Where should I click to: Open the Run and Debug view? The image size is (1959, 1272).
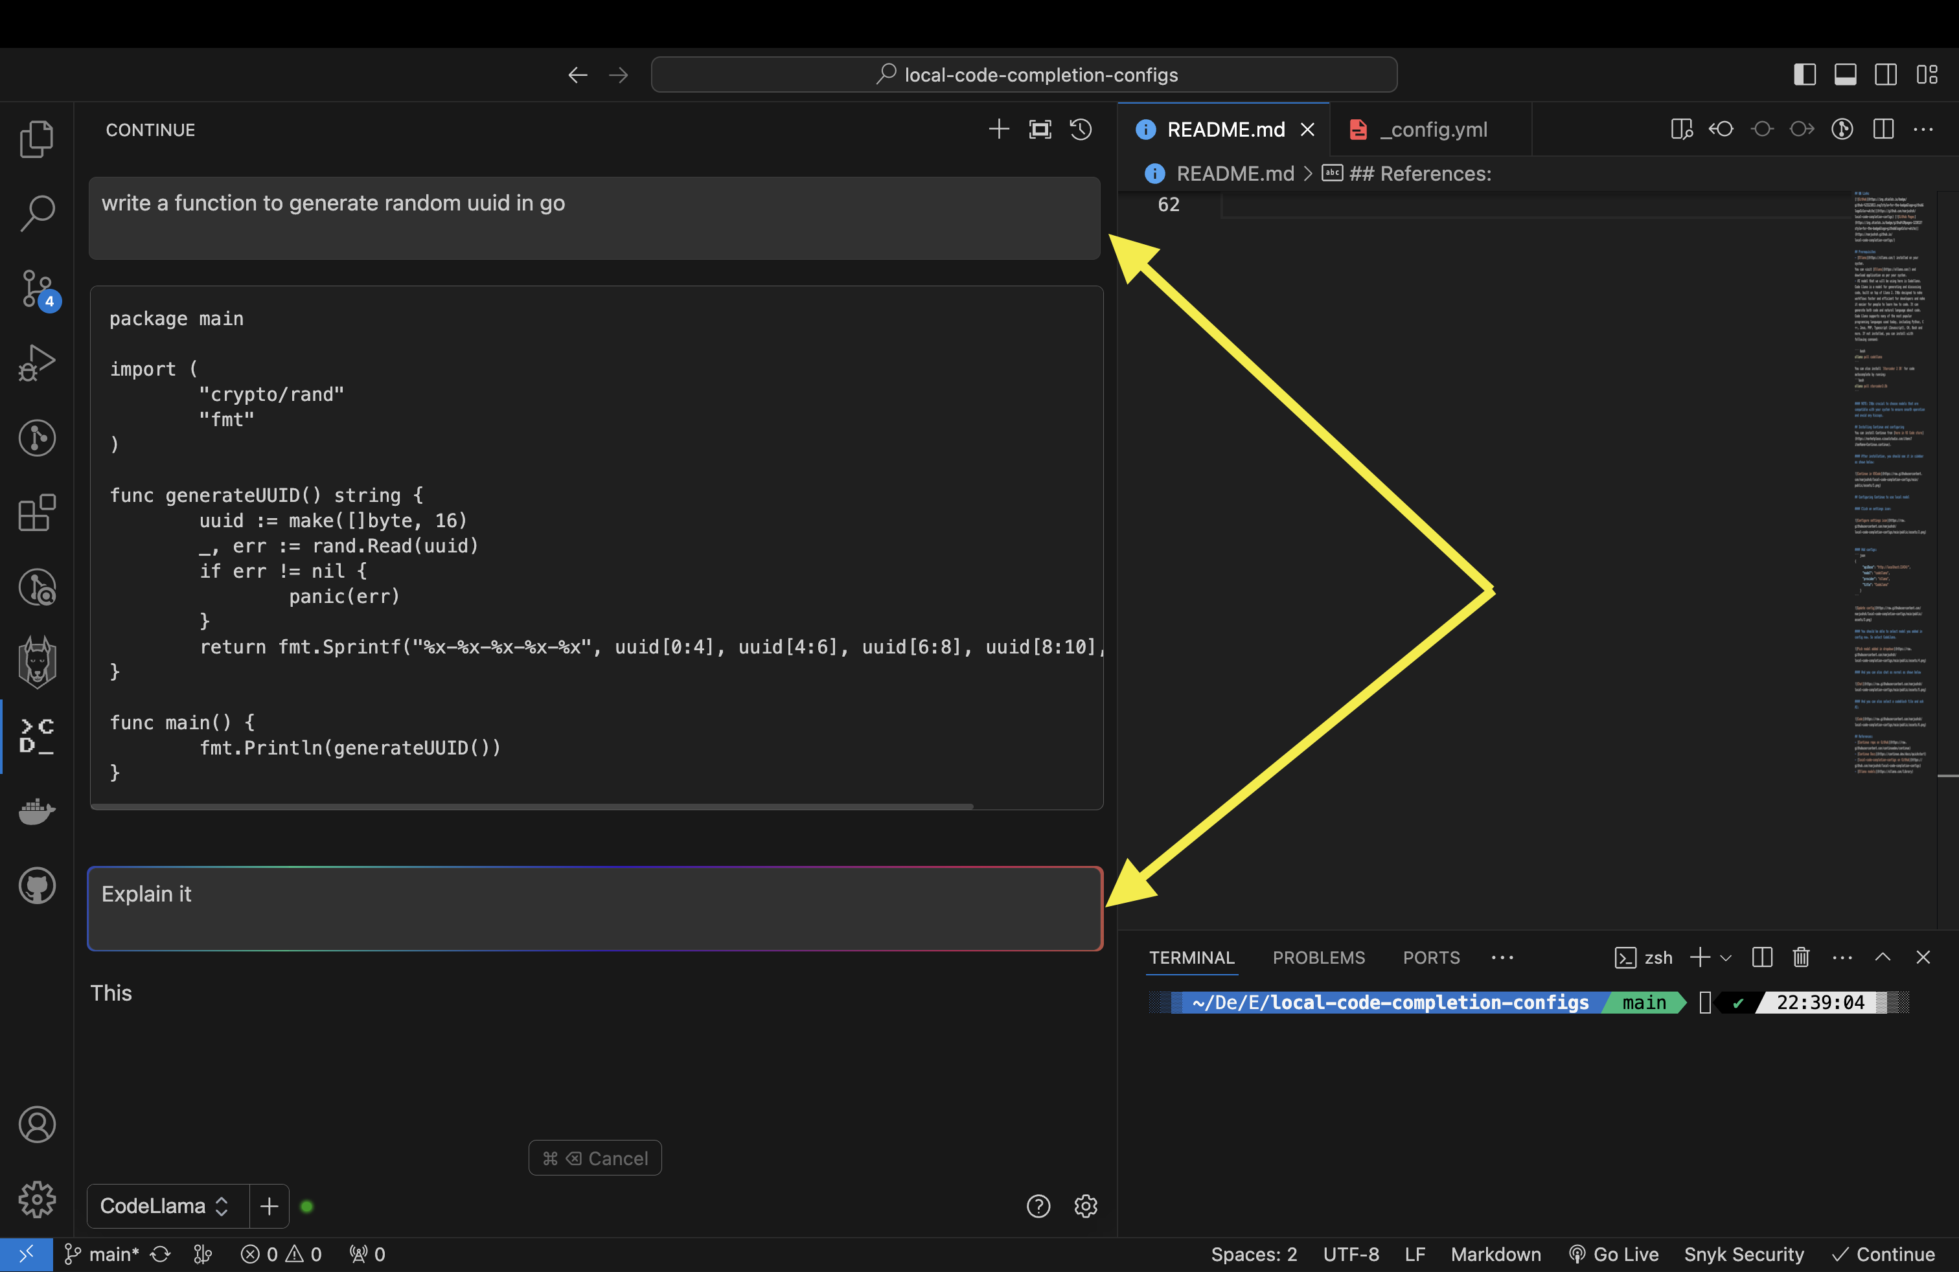[36, 363]
